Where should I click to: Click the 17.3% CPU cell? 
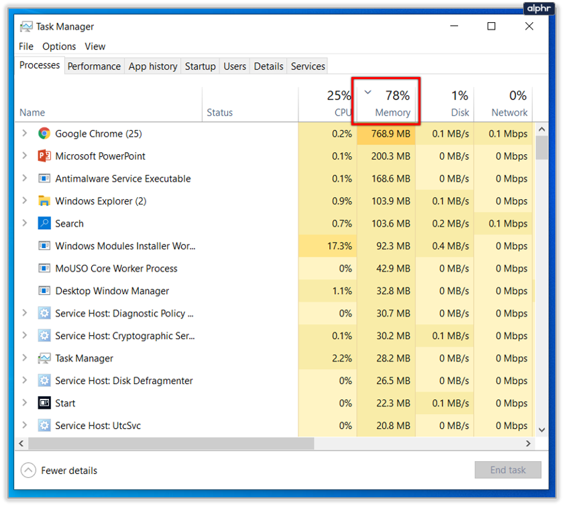click(x=327, y=246)
